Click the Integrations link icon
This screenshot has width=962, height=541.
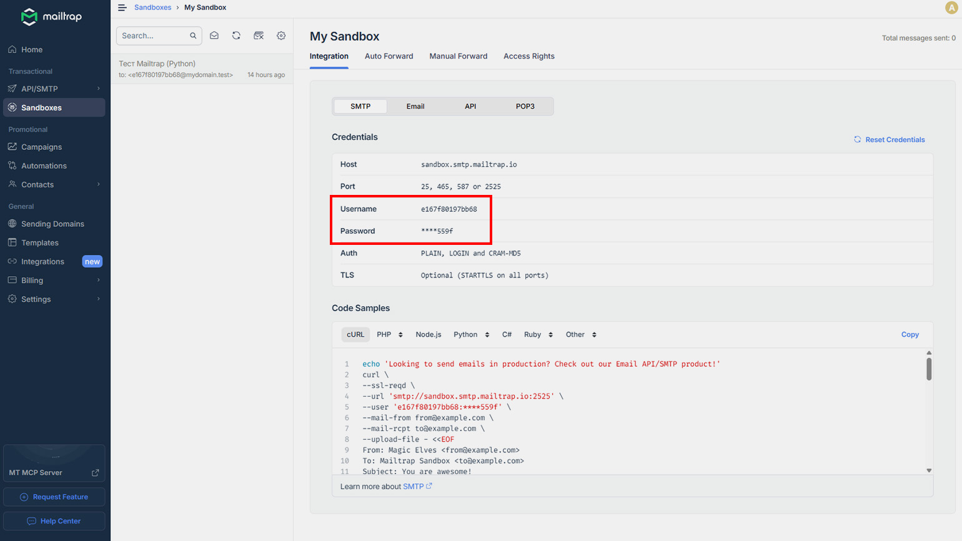pos(12,261)
